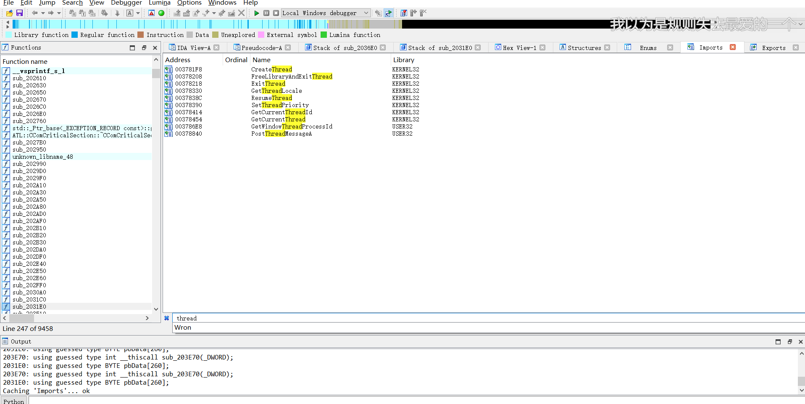805x404 pixels.
Task: Jump back using the left arrow icon
Action: [35, 13]
